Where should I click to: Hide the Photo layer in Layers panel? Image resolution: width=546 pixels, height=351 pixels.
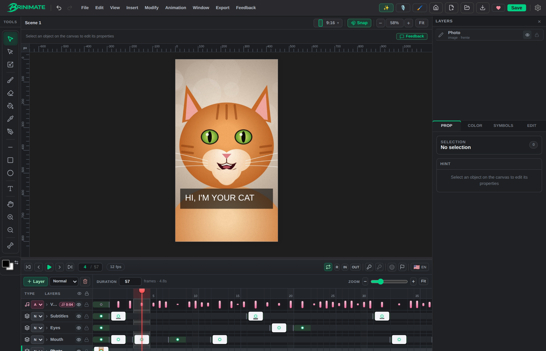point(527,35)
